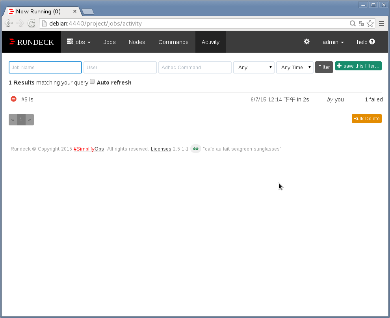
Task: Click the translate page icon
Action: pyautogui.click(x=361, y=23)
